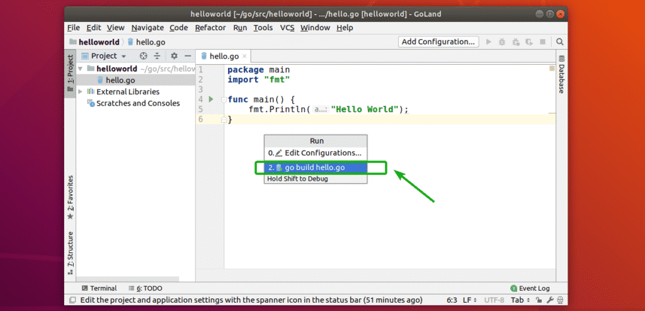
Task: Open the Window menu
Action: click(x=315, y=28)
